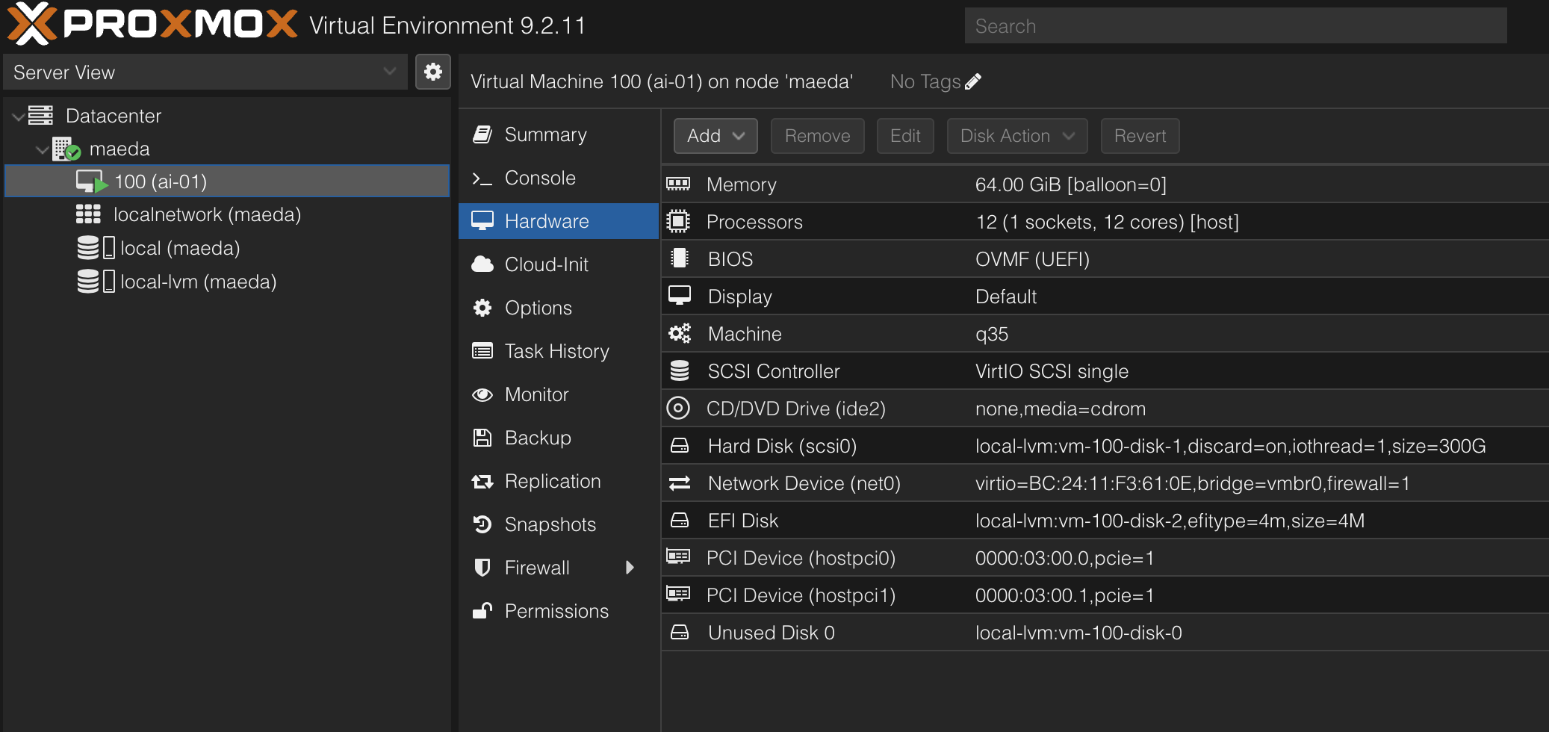Click the pencil icon to edit tags

point(973,81)
